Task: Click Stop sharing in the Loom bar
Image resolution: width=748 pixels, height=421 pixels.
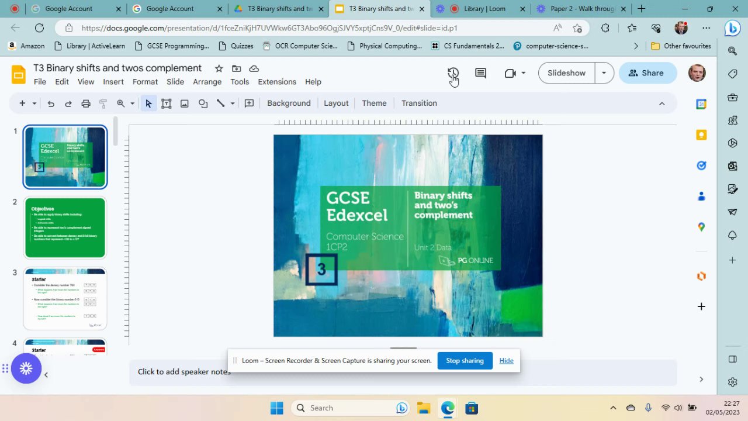Action: point(465,361)
